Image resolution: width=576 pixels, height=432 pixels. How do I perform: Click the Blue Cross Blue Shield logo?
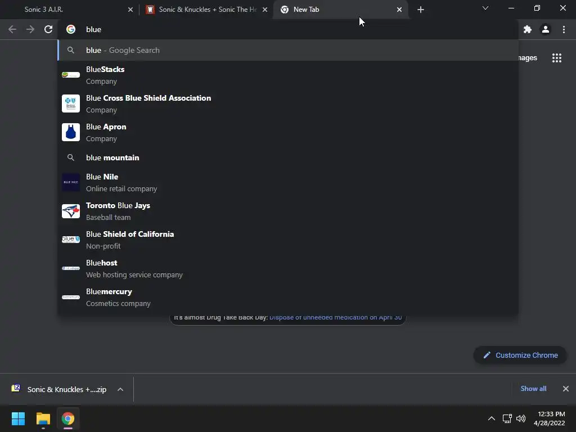point(71,103)
